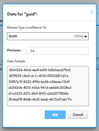Select sample row starting with cf1a3525-d37c
Screen dimensions: 99x131
(38, 94)
